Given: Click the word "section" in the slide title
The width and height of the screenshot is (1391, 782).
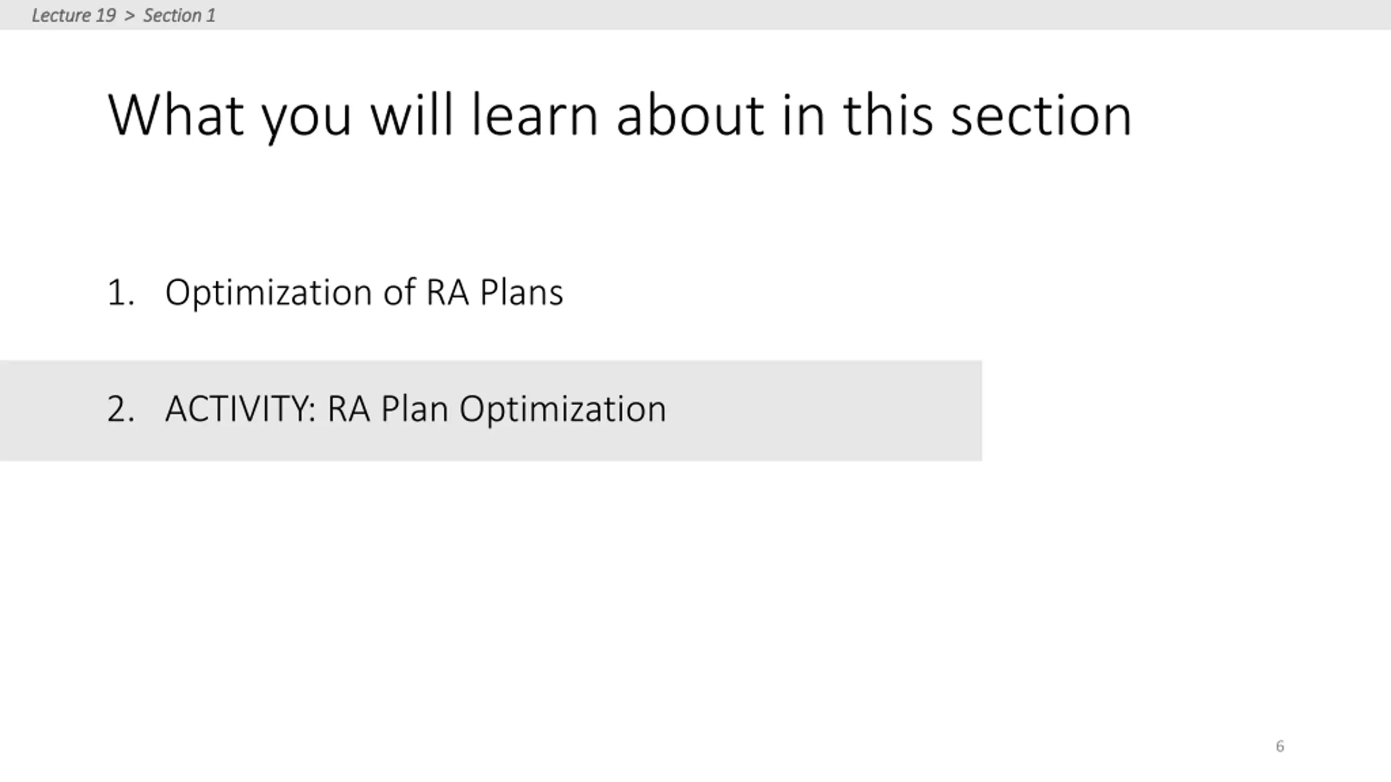Looking at the screenshot, I should tap(1041, 115).
